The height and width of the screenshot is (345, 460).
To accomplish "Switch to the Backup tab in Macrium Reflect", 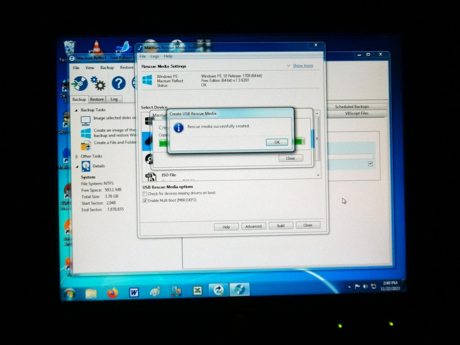I will pos(79,99).
